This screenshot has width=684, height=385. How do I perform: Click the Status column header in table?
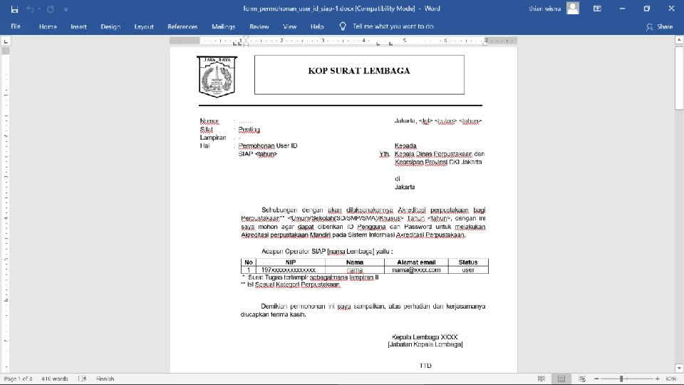(x=468, y=262)
